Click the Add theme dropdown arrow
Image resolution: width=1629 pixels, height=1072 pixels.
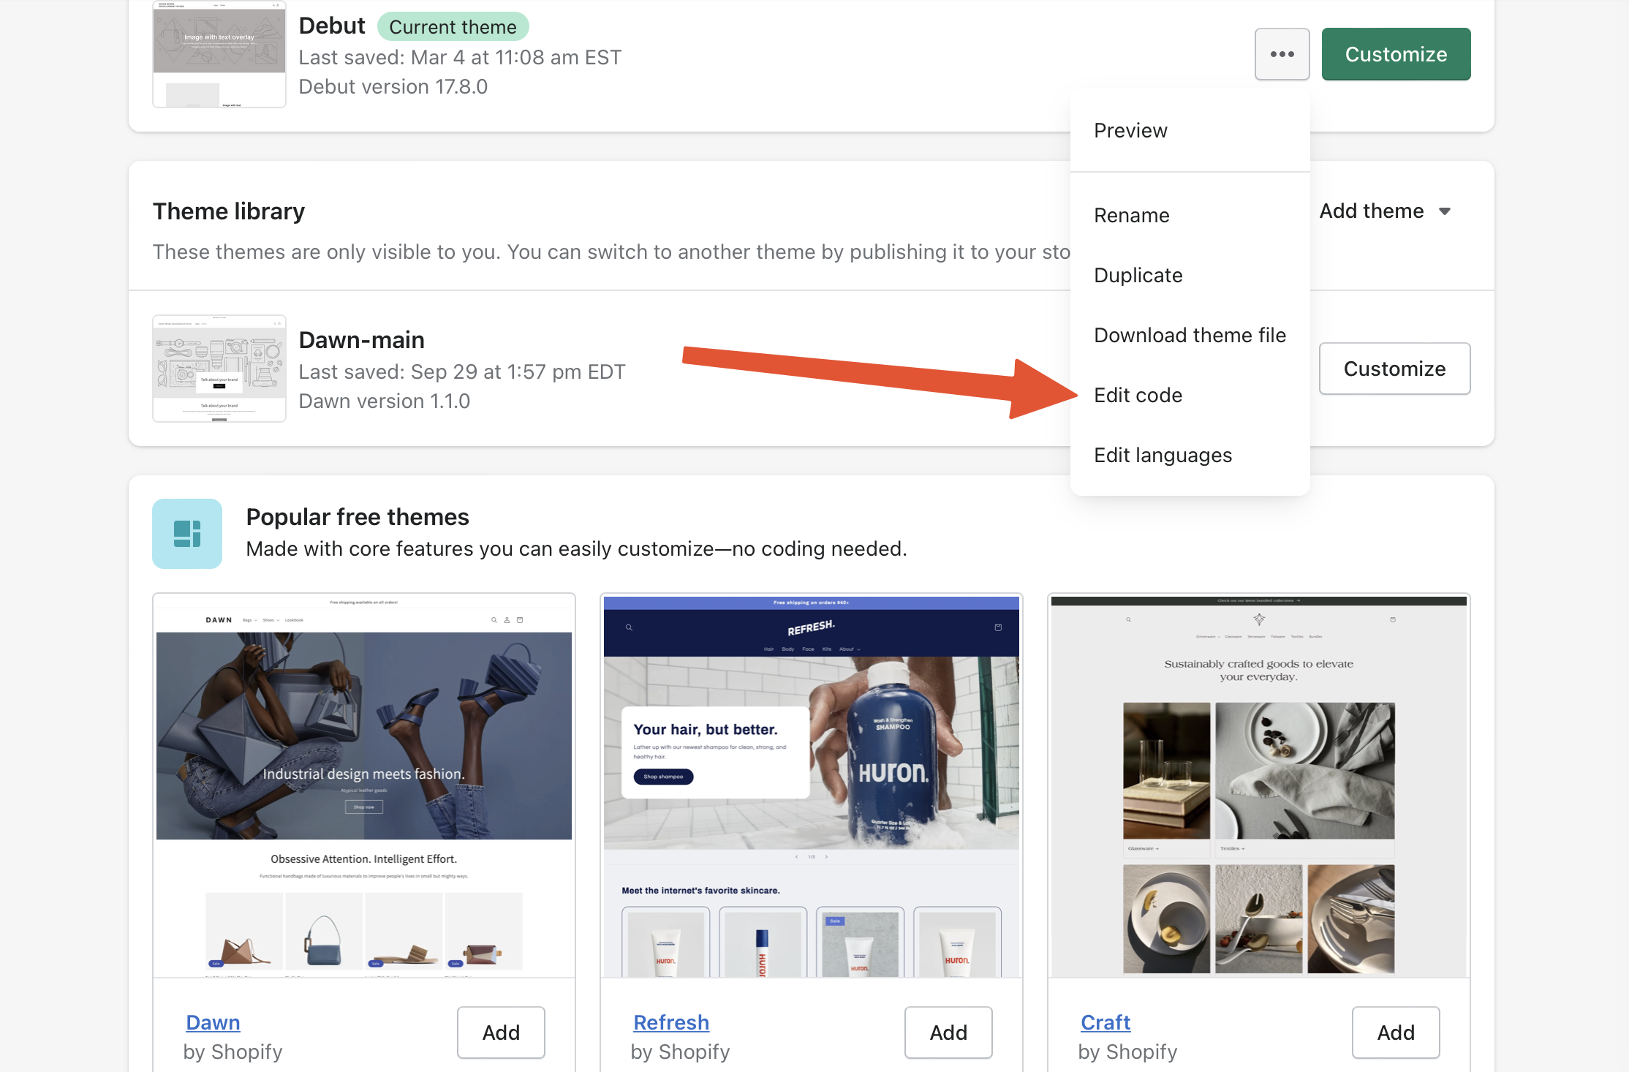tap(1445, 211)
